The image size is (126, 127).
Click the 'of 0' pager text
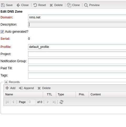[x=40, y=102]
